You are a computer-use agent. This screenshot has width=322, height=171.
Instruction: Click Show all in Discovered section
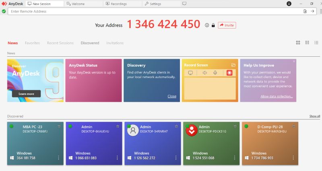click(315, 116)
